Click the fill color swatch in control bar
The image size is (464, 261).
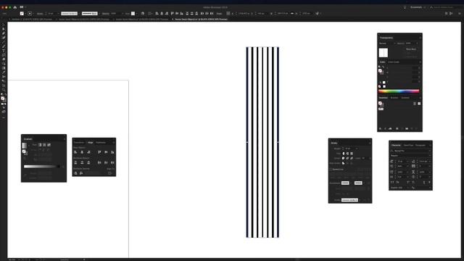(22, 13)
